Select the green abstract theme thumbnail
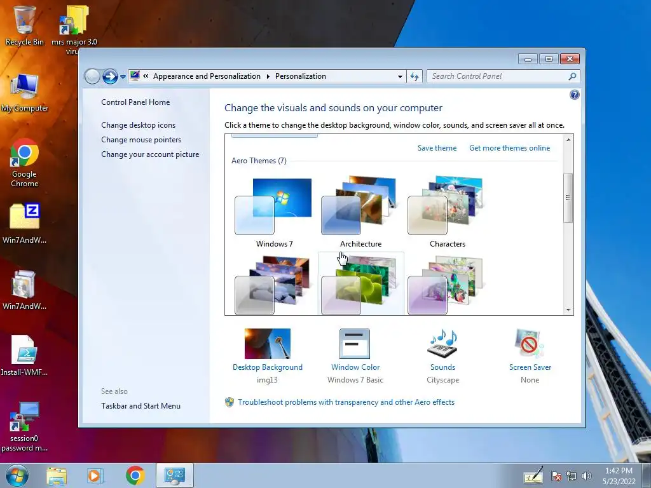 360,285
